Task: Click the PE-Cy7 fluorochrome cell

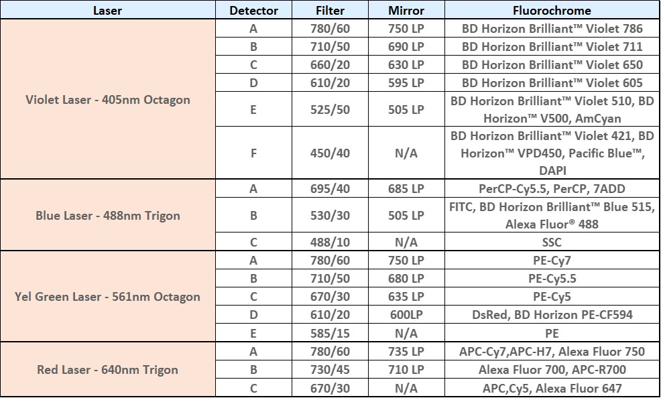Action: (552, 261)
